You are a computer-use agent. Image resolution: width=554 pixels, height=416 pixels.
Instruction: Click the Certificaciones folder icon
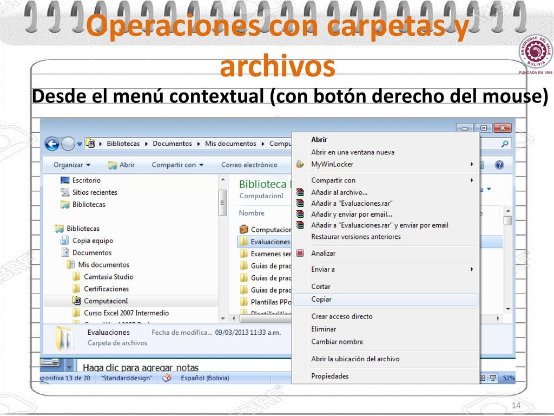point(76,289)
